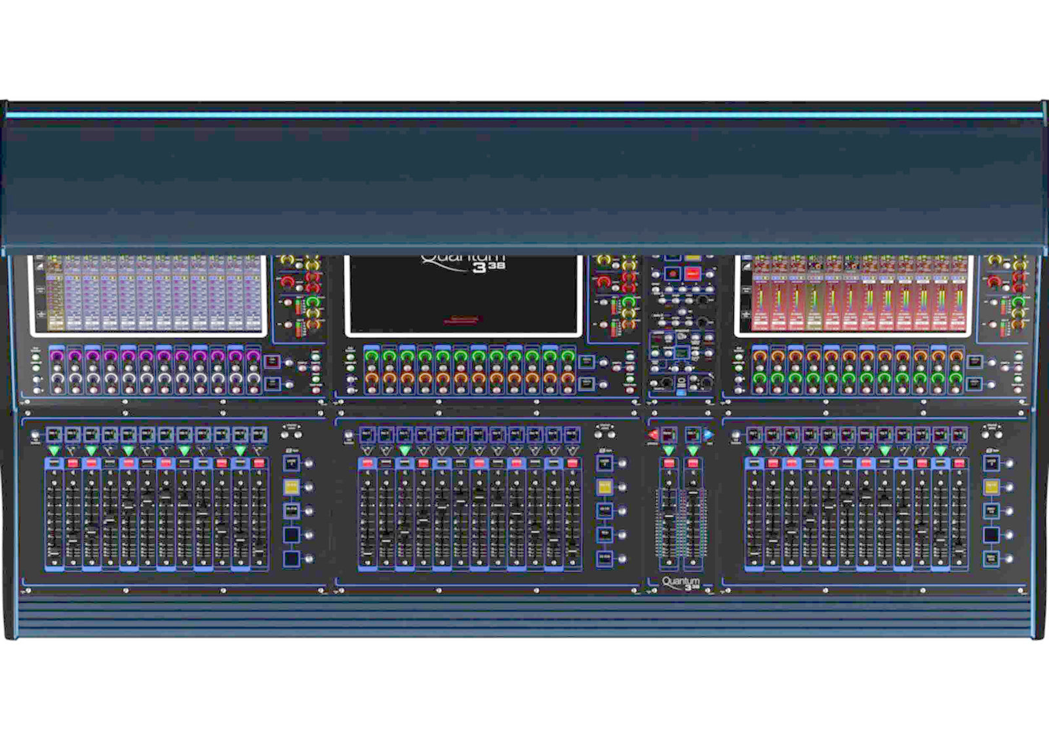Push the green-ring encoder beside the left touchscreen
The width and height of the screenshot is (1049, 736).
(313, 301)
